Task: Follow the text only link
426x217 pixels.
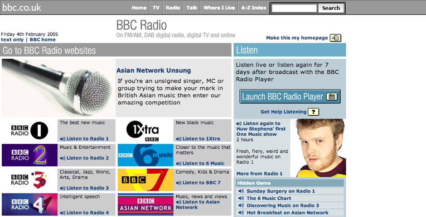Action: coord(12,39)
